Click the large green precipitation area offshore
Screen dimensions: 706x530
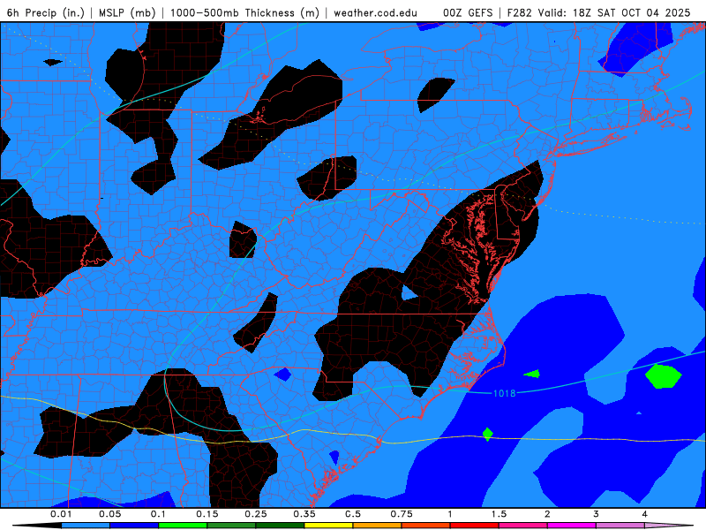(663, 376)
